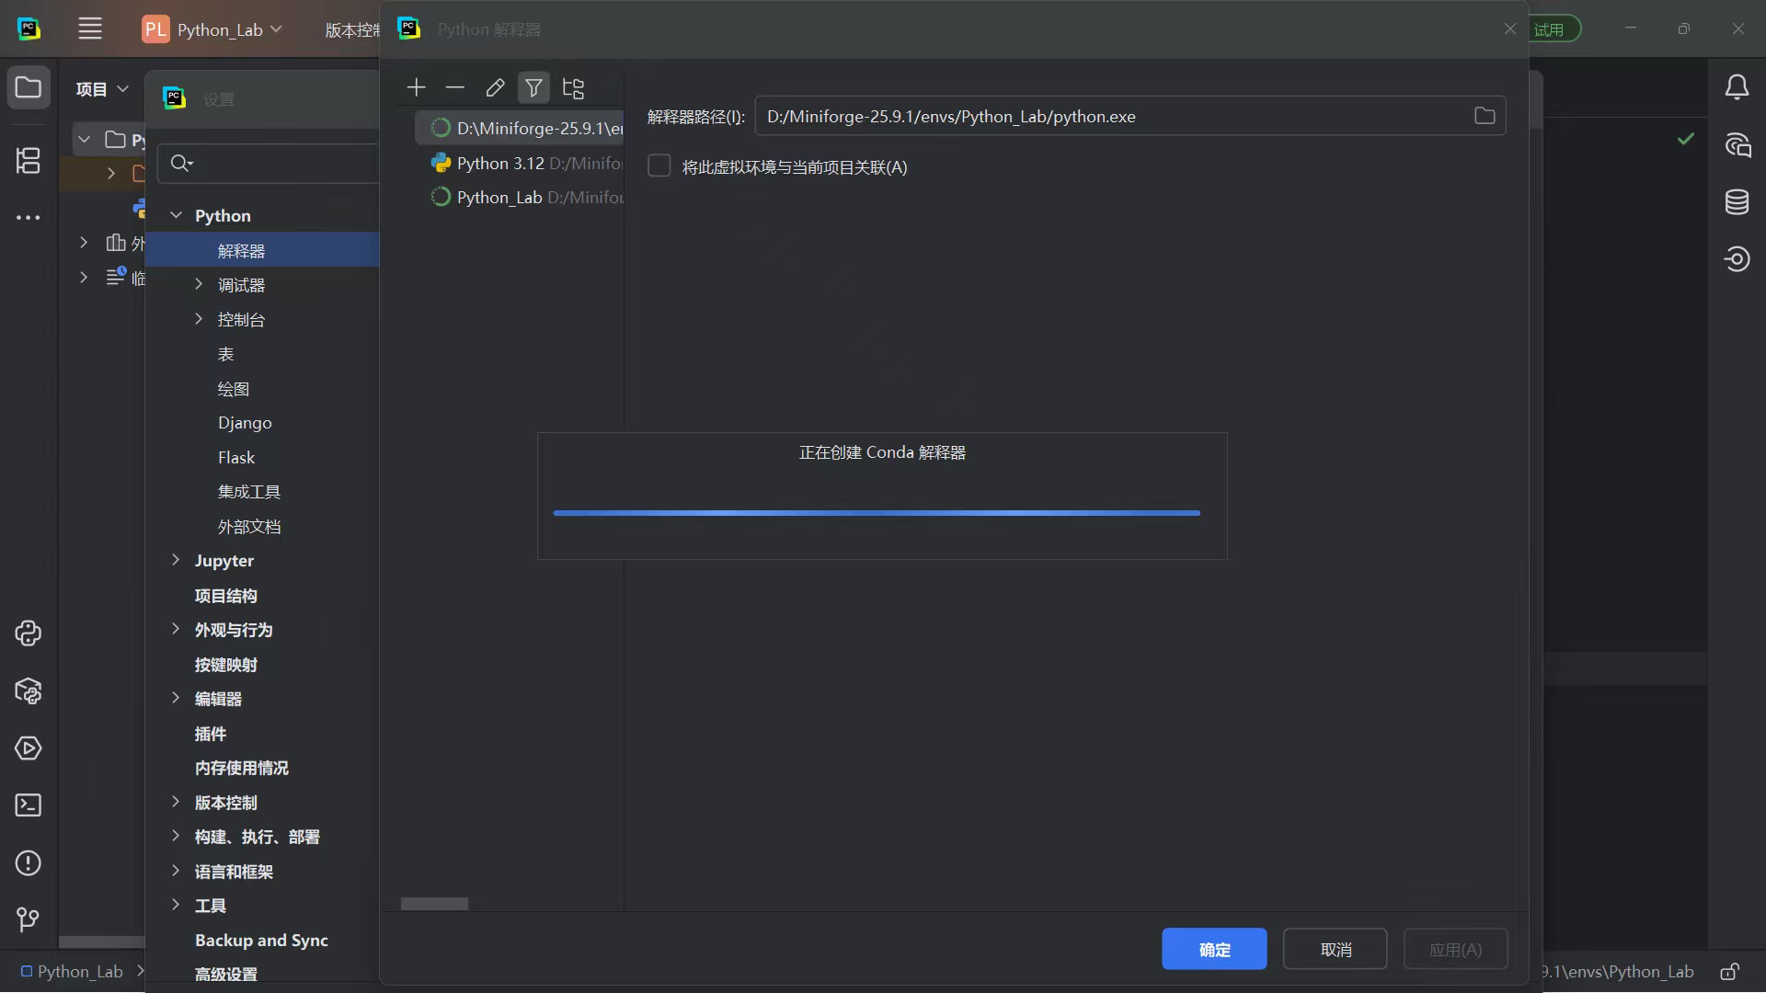Click the browse folder icon in interpreter path
The height and width of the screenshot is (993, 1766).
[1485, 116]
